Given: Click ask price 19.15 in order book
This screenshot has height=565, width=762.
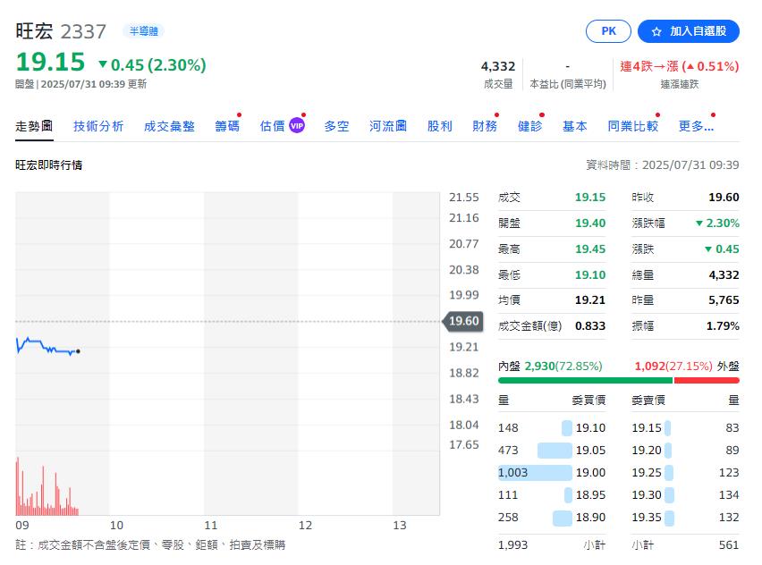Looking at the screenshot, I should [x=647, y=428].
